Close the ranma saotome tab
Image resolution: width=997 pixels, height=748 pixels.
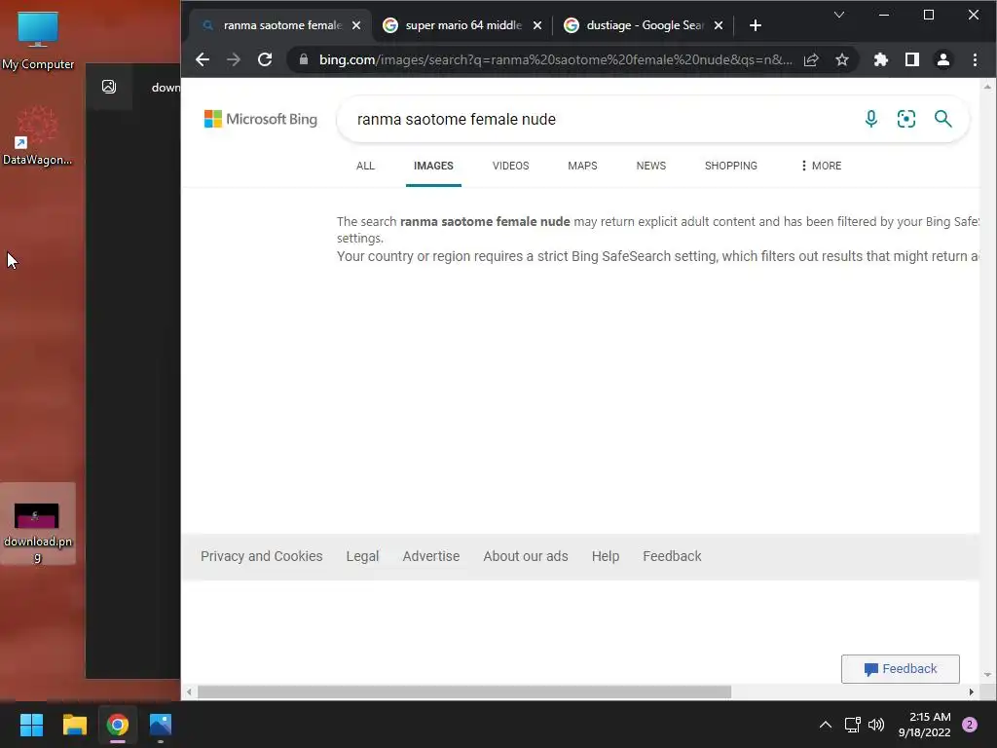pyautogui.click(x=356, y=25)
